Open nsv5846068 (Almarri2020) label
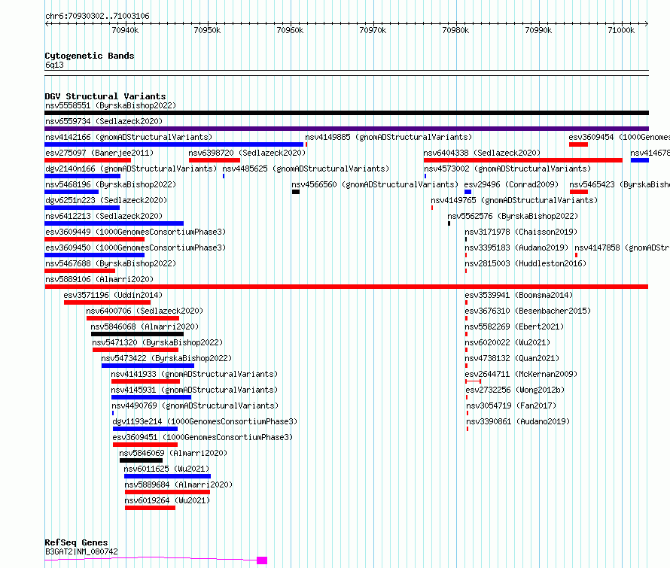 tap(145, 327)
